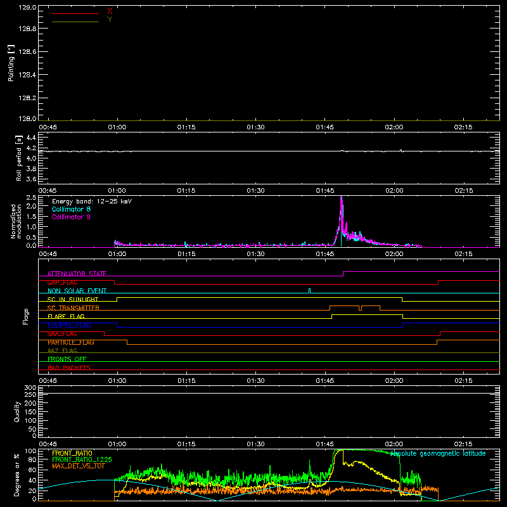Click the 128.2 tick on Pointing axis
This screenshot has height=507, width=507.
click(27, 98)
